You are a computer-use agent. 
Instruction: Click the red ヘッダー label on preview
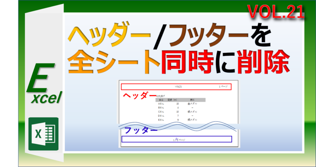(139, 96)
